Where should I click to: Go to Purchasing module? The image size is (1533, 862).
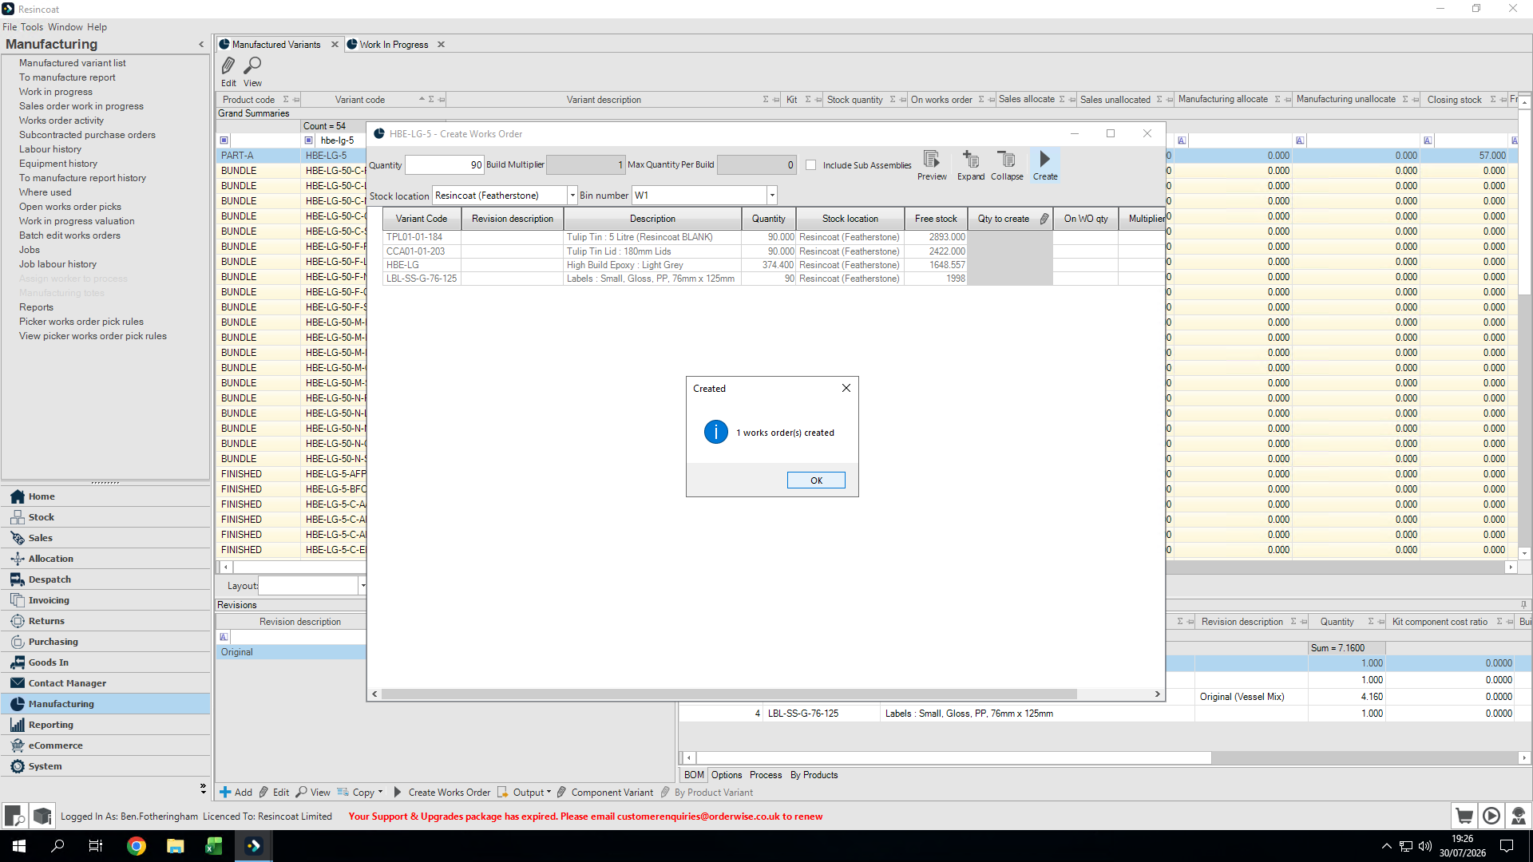pyautogui.click(x=105, y=642)
